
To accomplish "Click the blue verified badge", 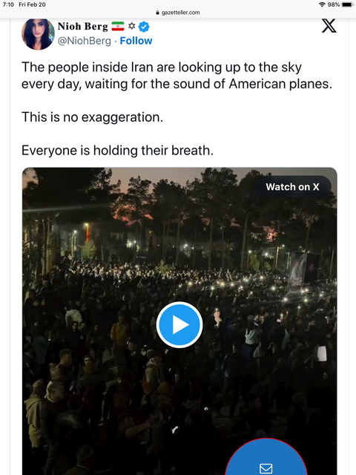I will [144, 27].
